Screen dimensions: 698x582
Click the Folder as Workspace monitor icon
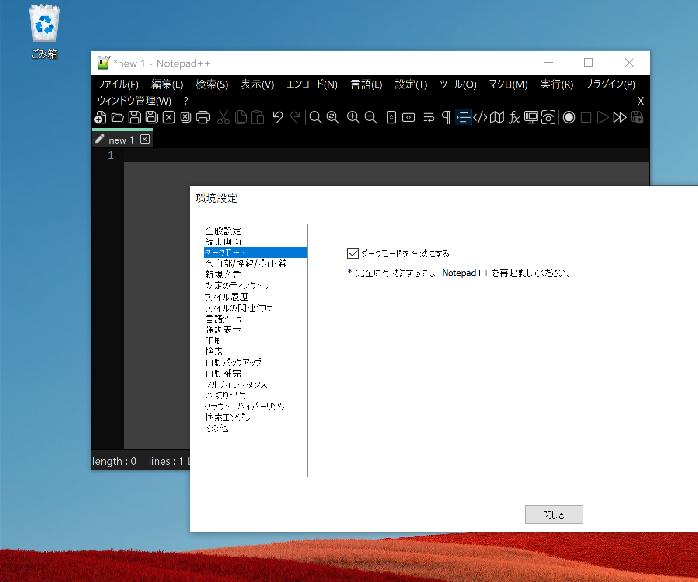531,117
